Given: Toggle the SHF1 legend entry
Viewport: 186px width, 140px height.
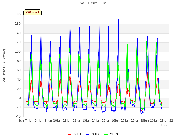Looking at the screenshot, I should 74,134.
